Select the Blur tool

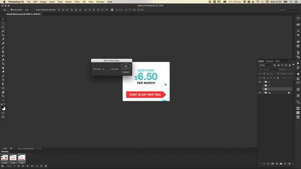click(3, 68)
